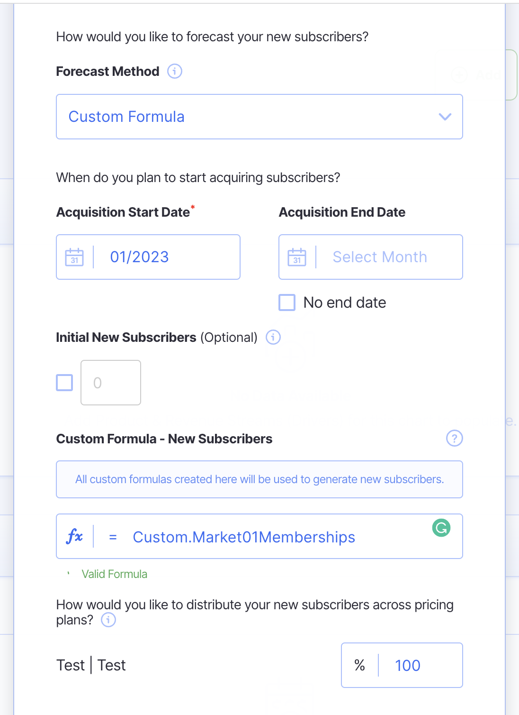Click the custom formulas info banner
Screen dimensions: 519x715
259,479
